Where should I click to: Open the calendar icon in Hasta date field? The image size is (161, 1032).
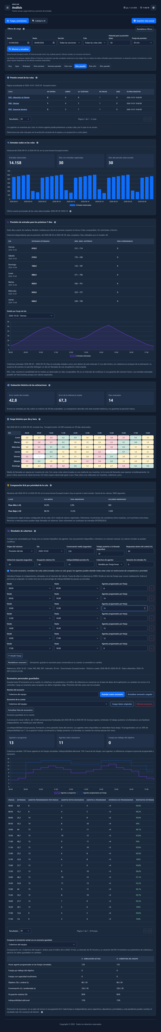coord(54,43)
